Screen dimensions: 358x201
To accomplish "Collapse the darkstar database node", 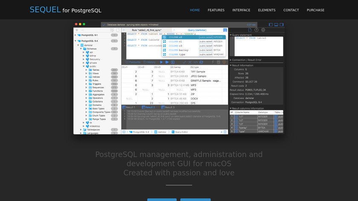I will (x=78, y=45).
